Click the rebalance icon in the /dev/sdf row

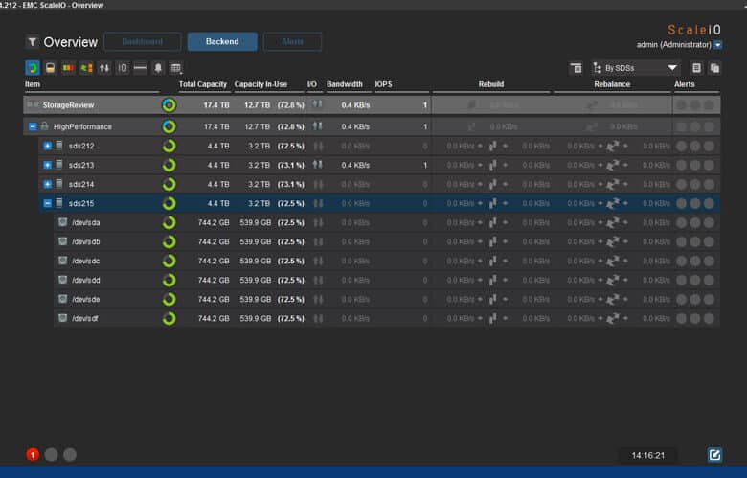613,318
